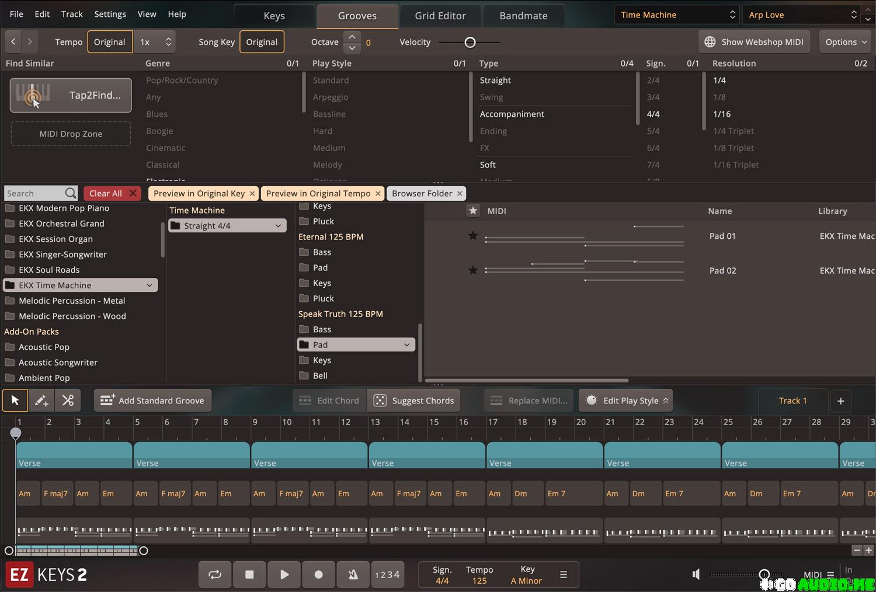Click the Suggest Chords button
The height and width of the screenshot is (592, 876).
pos(414,401)
